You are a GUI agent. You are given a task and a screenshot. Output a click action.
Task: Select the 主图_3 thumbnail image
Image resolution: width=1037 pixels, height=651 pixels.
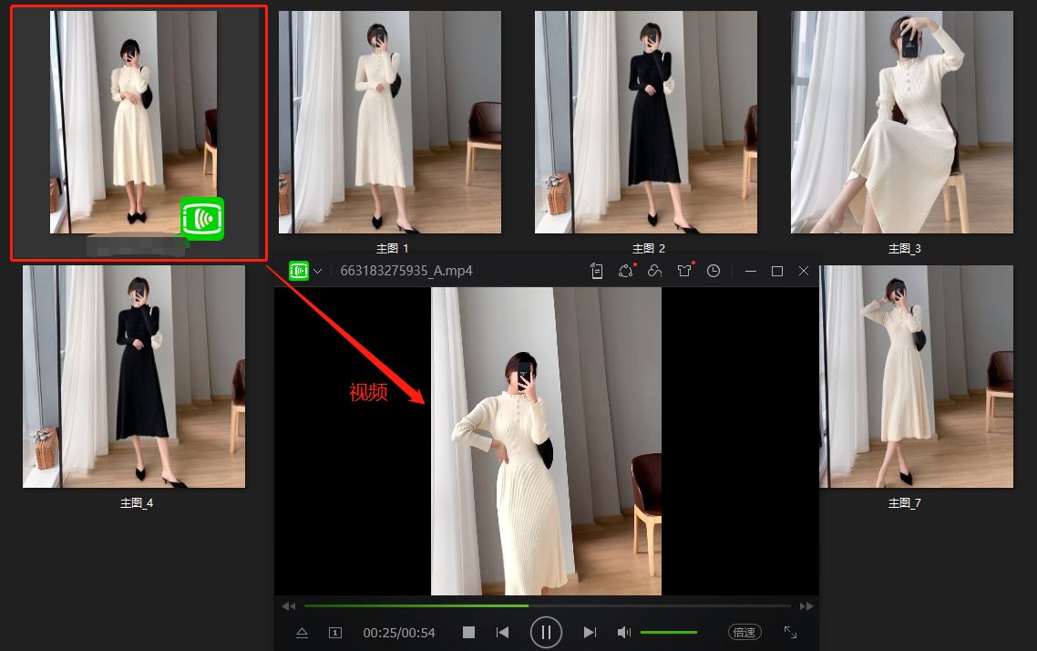pos(902,122)
